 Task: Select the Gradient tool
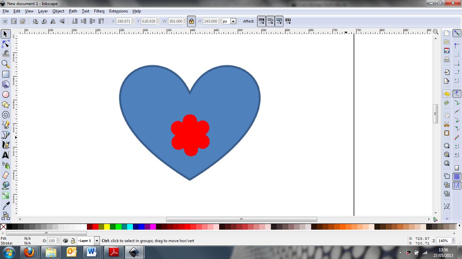coord(5,195)
